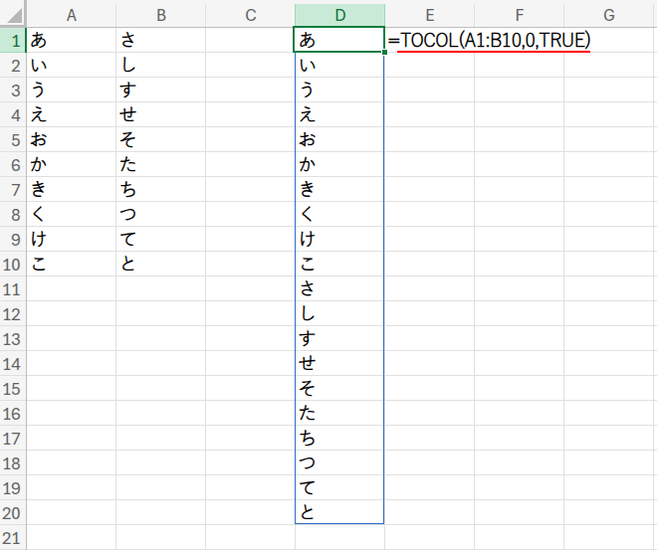Click cell B1 containing さ
The height and width of the screenshot is (550, 657).
click(160, 40)
